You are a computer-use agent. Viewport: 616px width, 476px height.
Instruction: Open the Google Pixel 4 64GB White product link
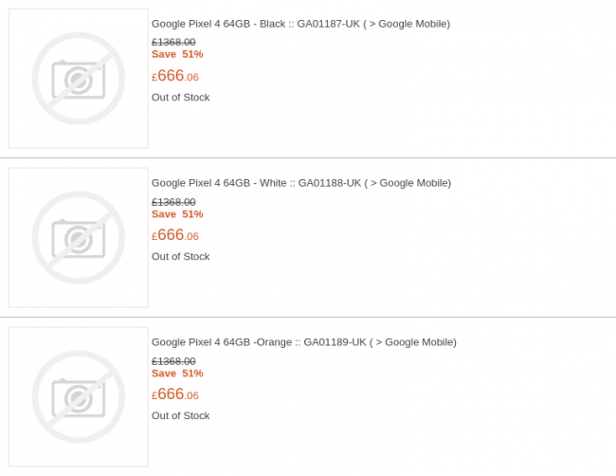coord(301,183)
